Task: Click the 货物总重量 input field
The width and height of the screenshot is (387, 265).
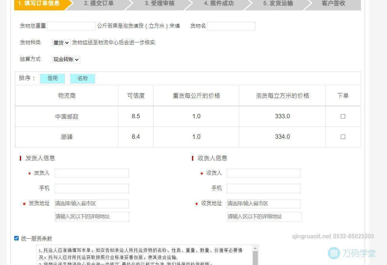Action: coord(71,26)
